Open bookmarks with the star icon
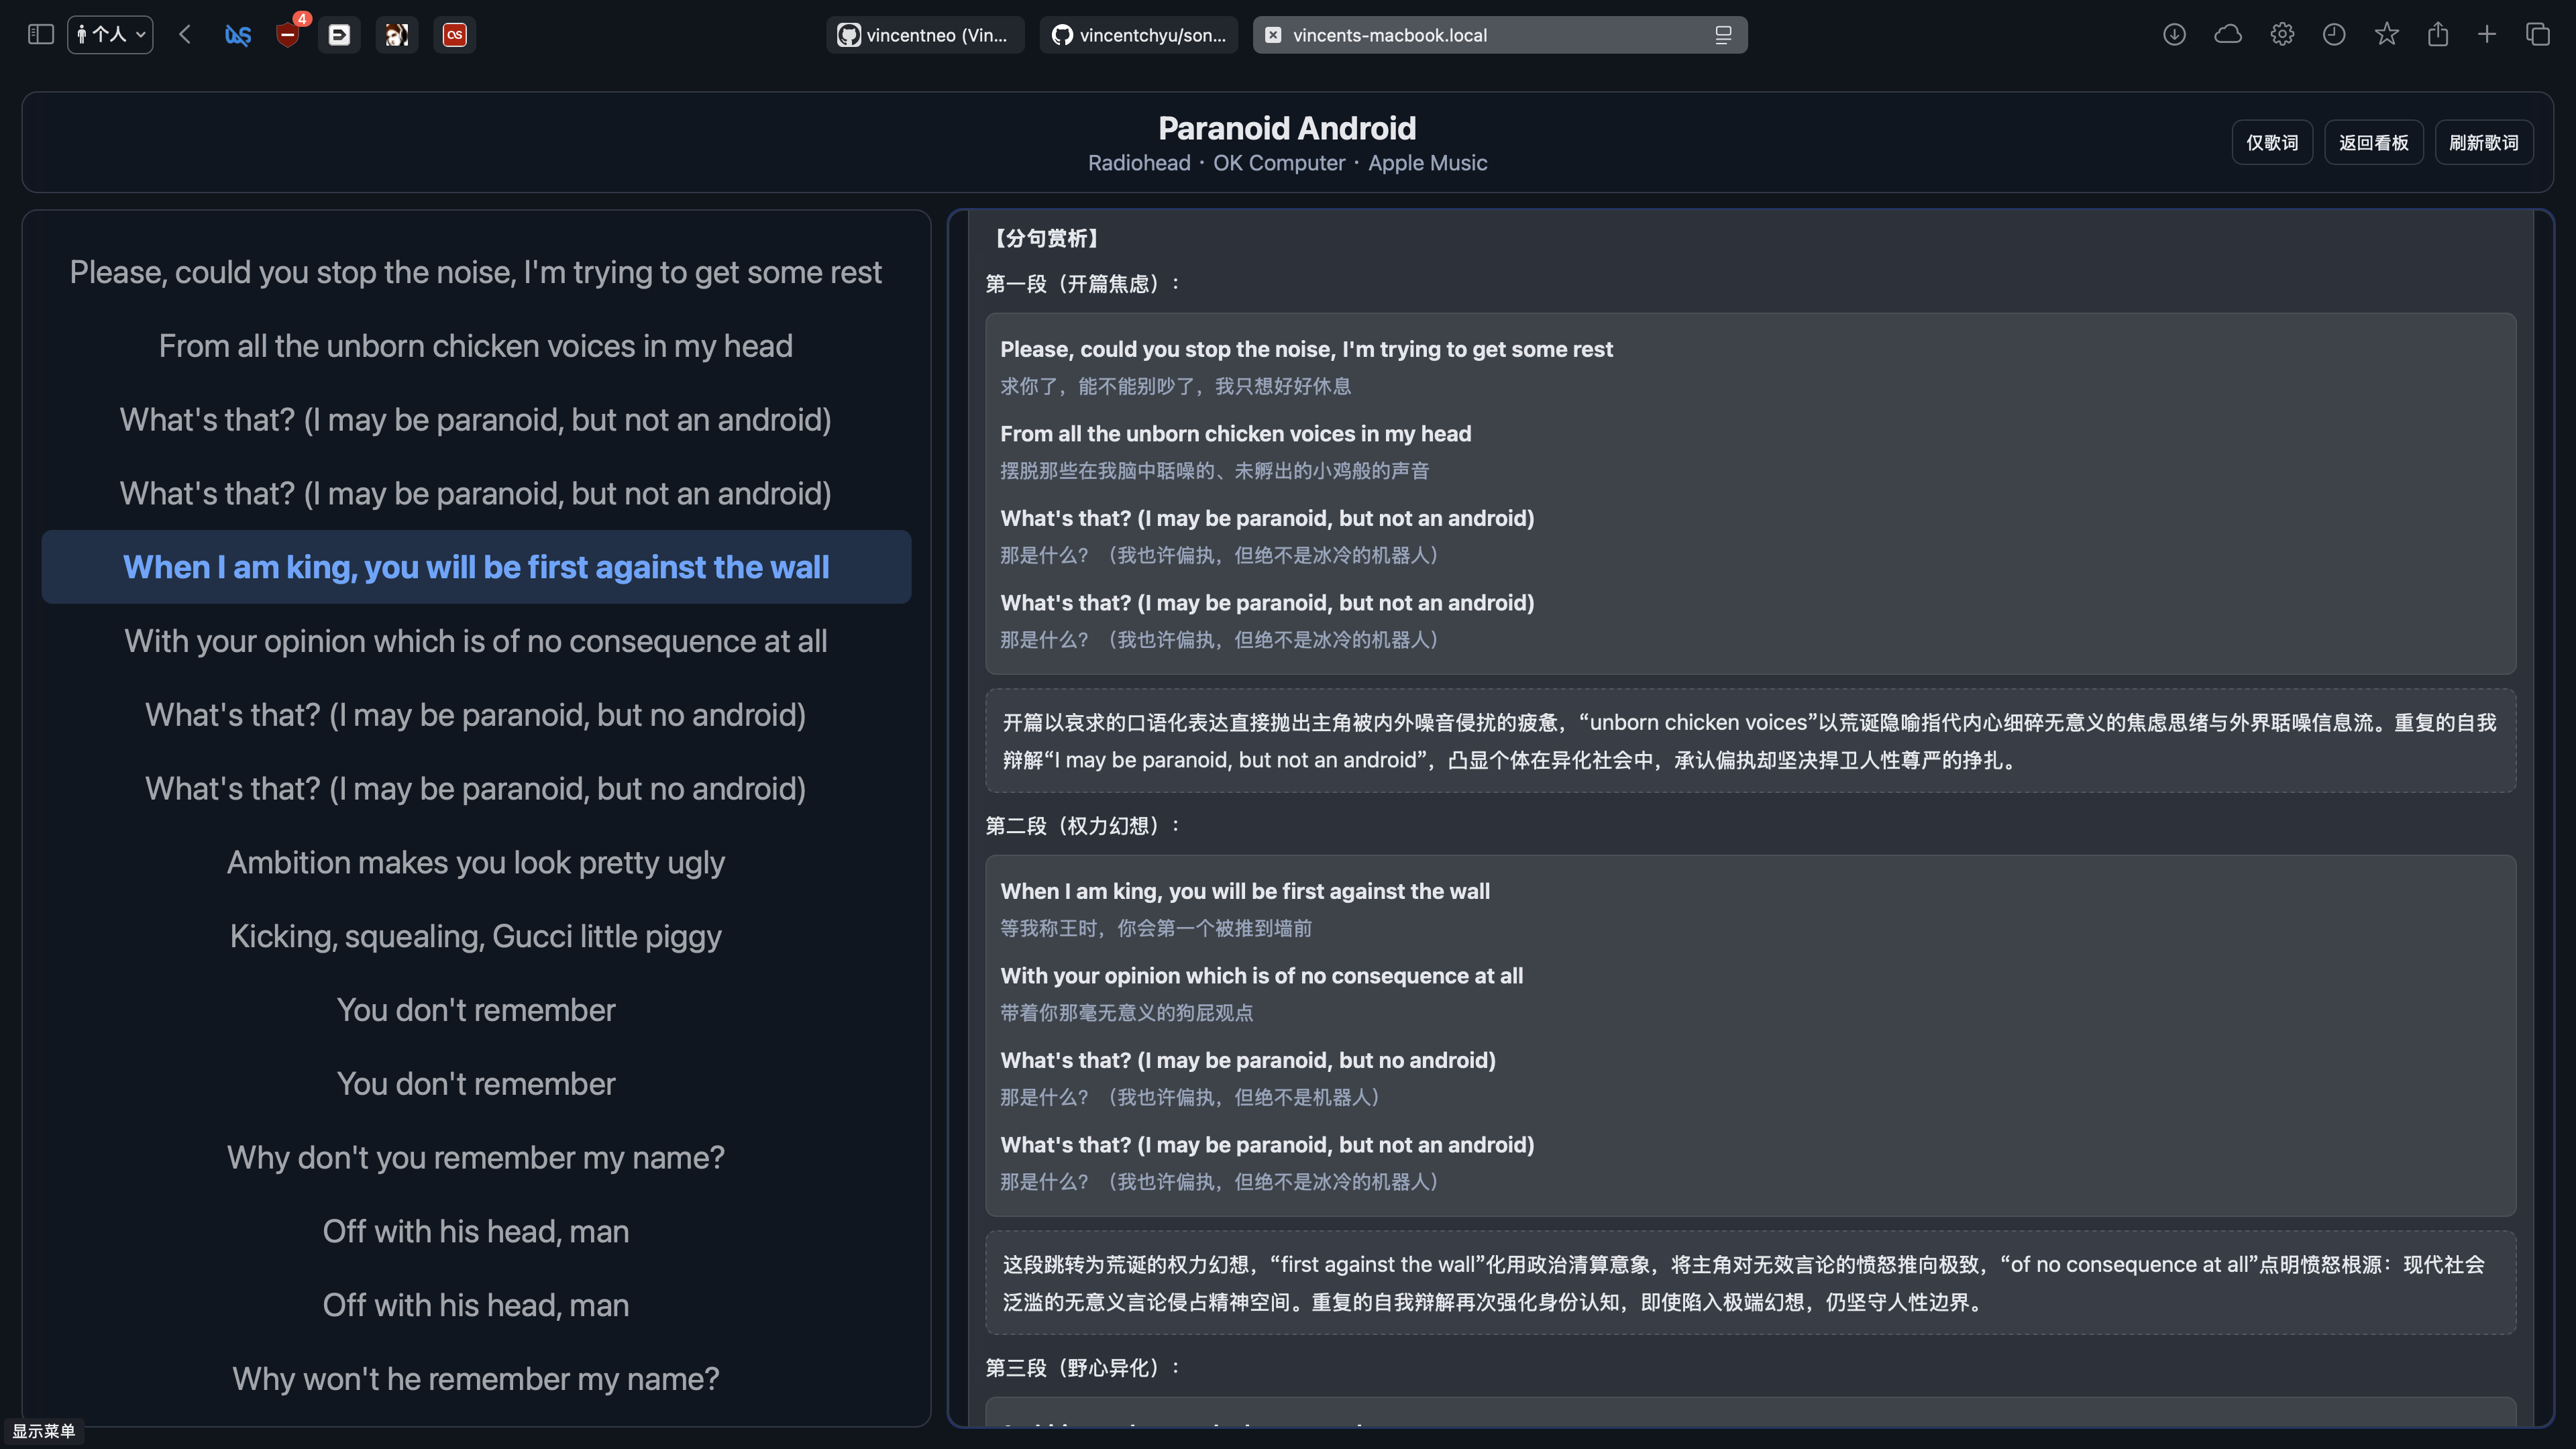The image size is (2576, 1449). coord(2387,35)
